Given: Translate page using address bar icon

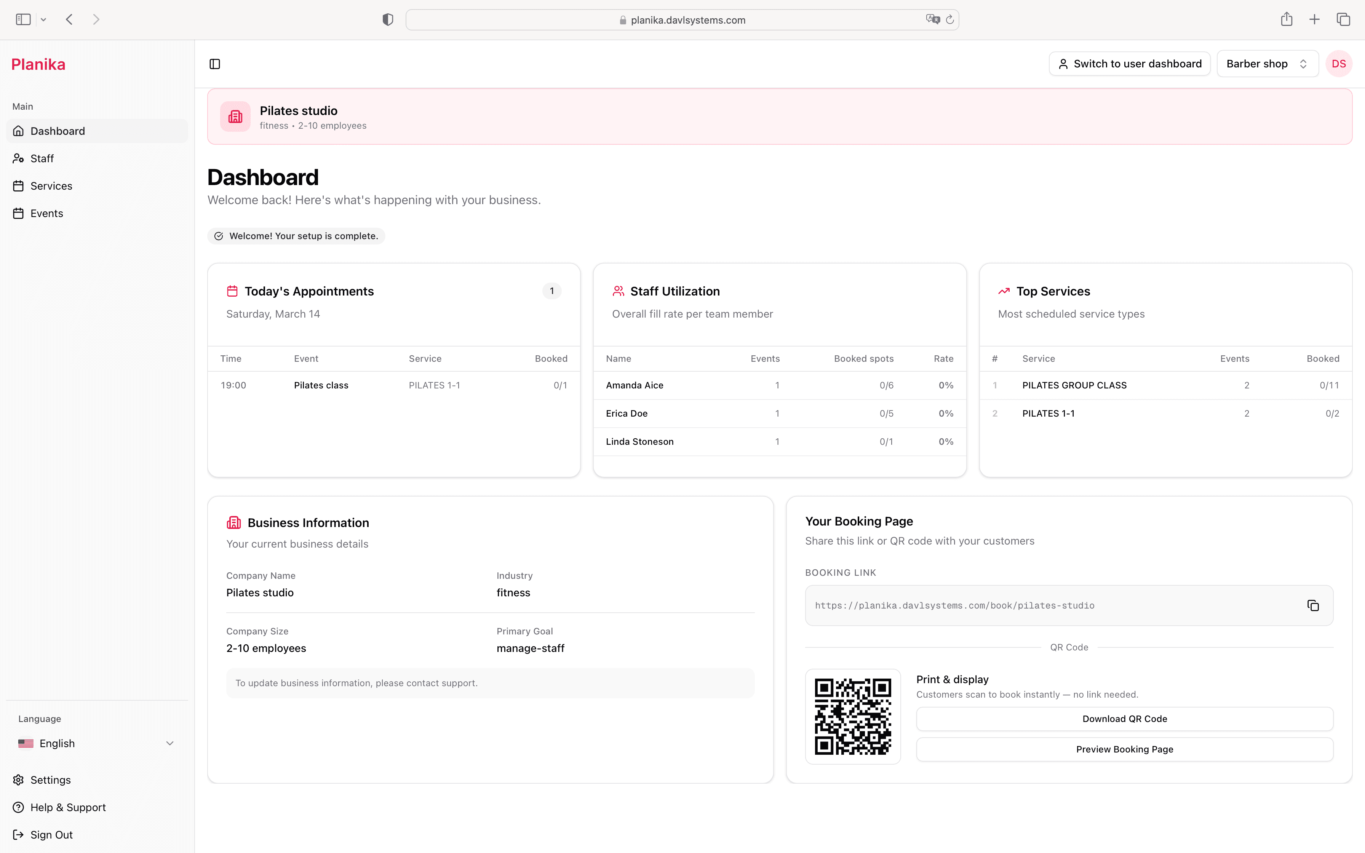Looking at the screenshot, I should (933, 20).
